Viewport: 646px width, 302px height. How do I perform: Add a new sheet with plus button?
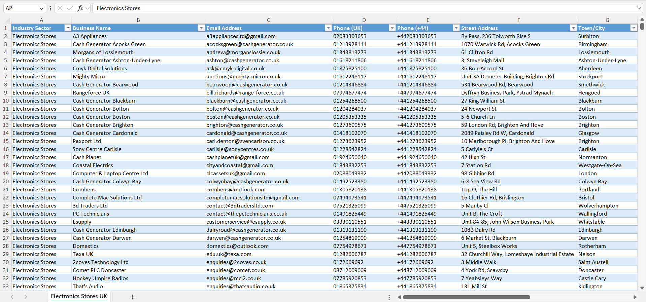click(x=132, y=297)
